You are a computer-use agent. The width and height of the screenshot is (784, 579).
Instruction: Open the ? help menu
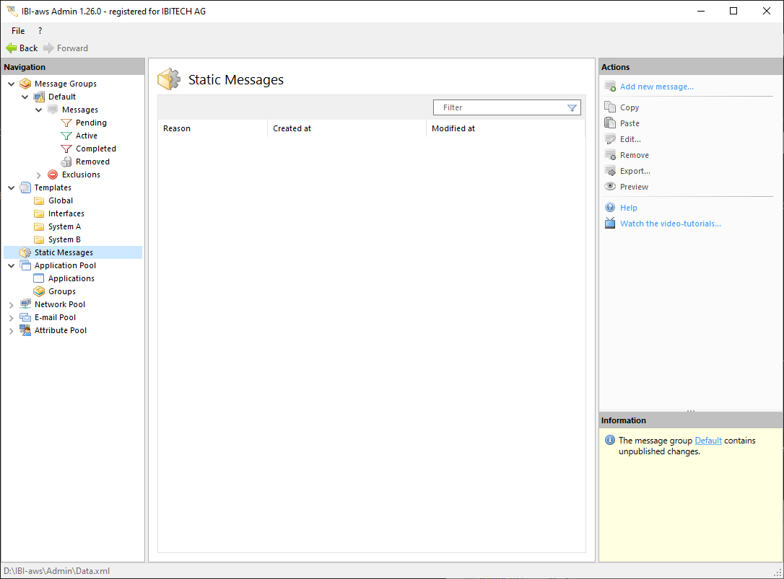point(40,31)
